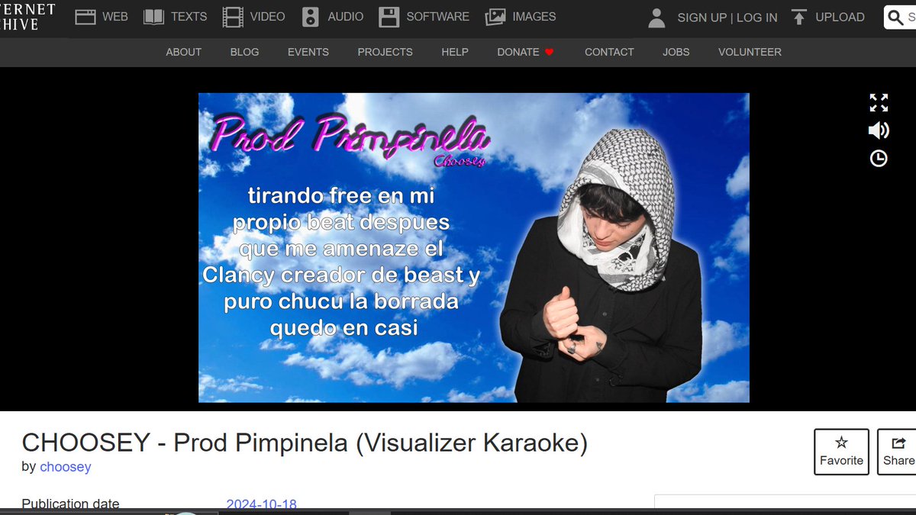Viewport: 916px width, 515px height.
Task: Toggle fullscreen for the media viewer
Action: pos(879,102)
